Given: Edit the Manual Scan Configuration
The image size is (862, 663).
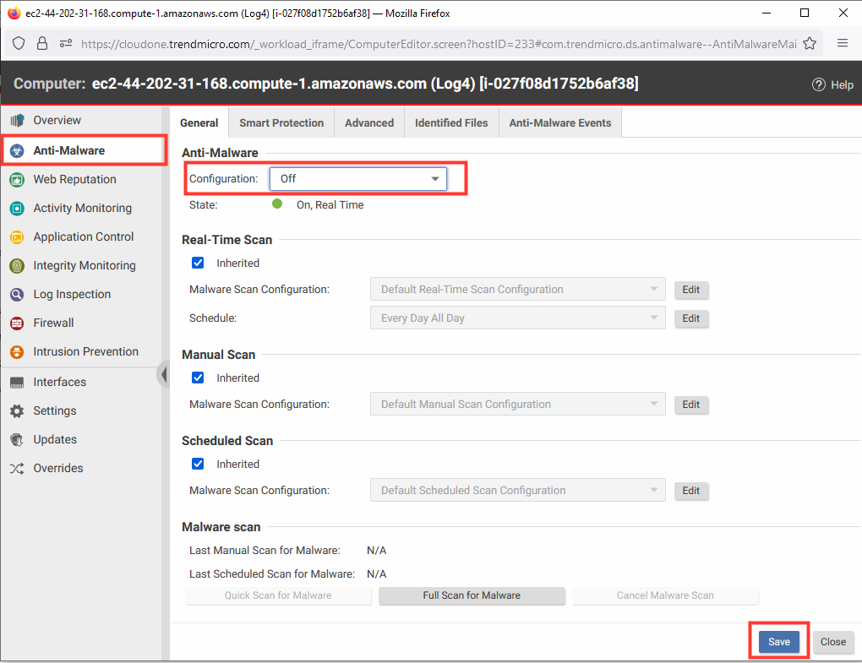Looking at the screenshot, I should 691,405.
